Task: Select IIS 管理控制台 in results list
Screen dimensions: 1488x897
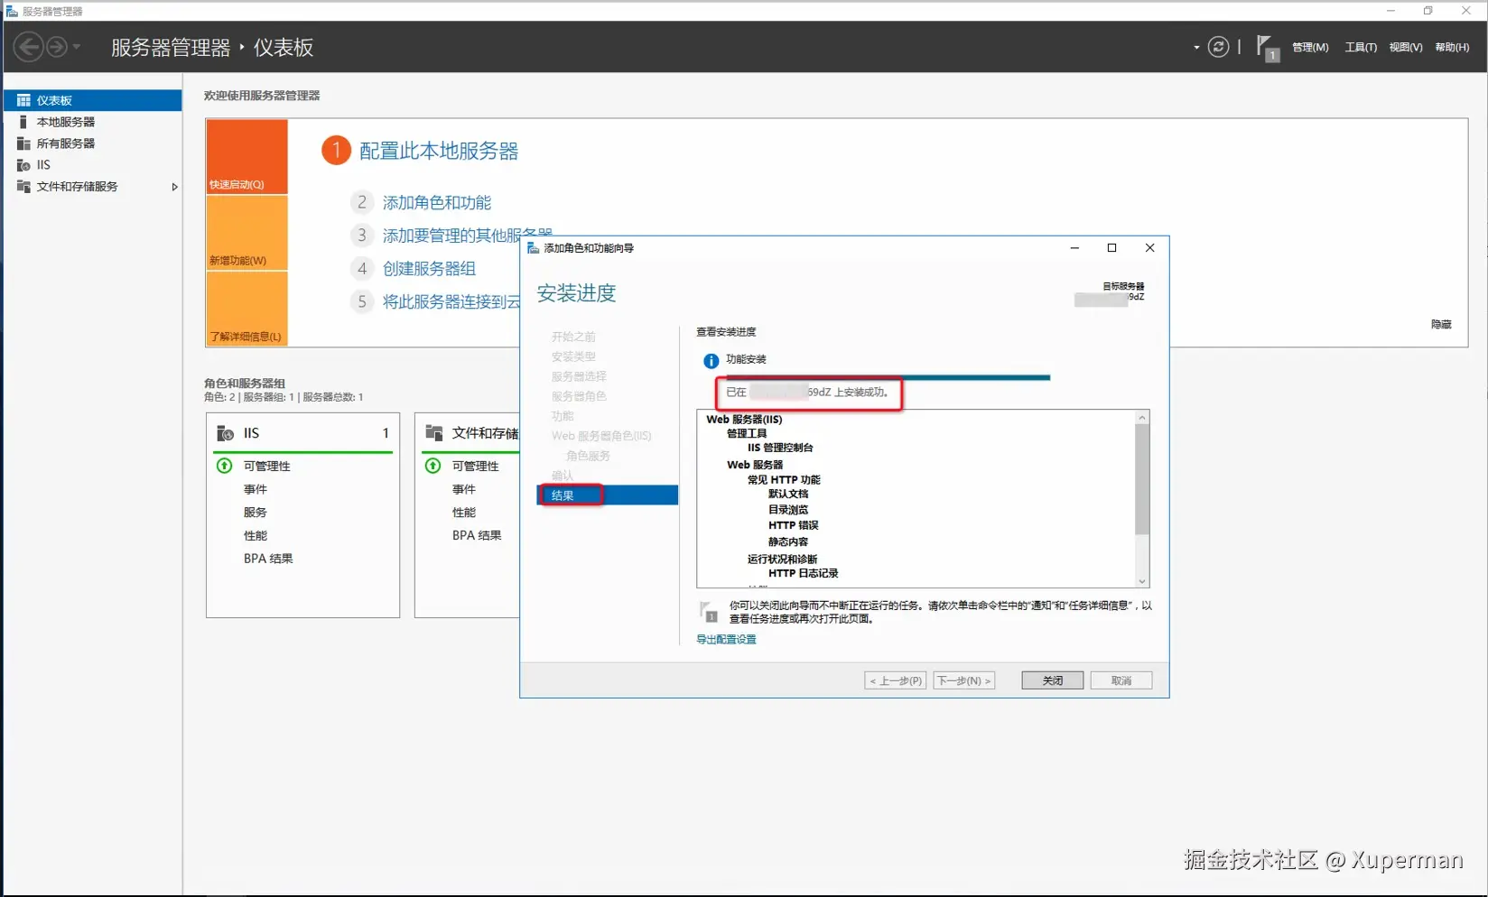Action: tap(780, 448)
